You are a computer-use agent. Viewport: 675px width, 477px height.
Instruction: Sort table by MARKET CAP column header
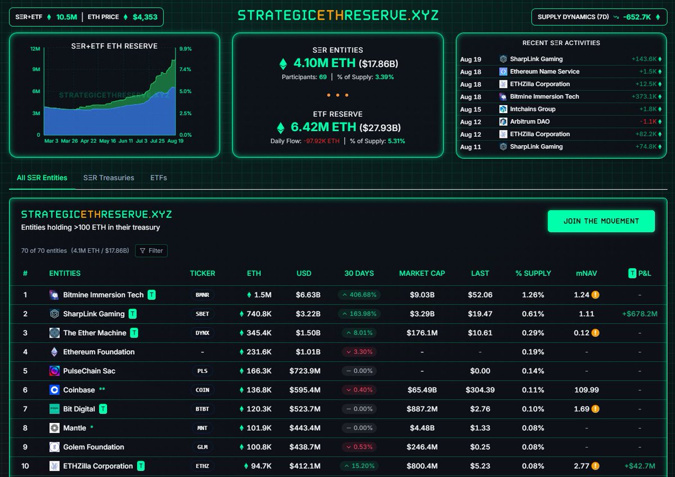point(422,273)
